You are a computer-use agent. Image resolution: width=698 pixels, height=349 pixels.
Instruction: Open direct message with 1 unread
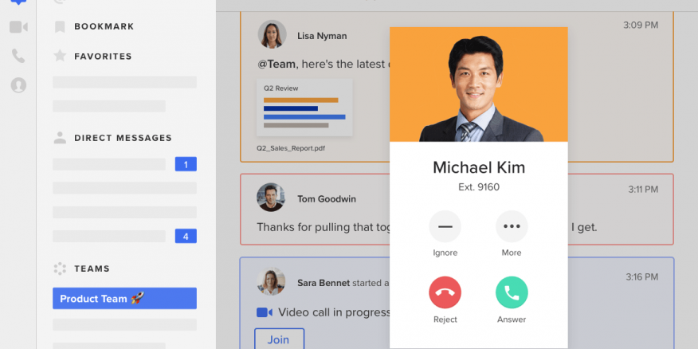click(x=124, y=164)
